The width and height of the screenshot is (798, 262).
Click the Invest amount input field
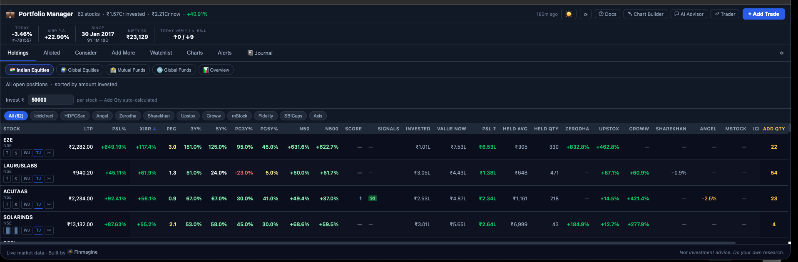[51, 100]
